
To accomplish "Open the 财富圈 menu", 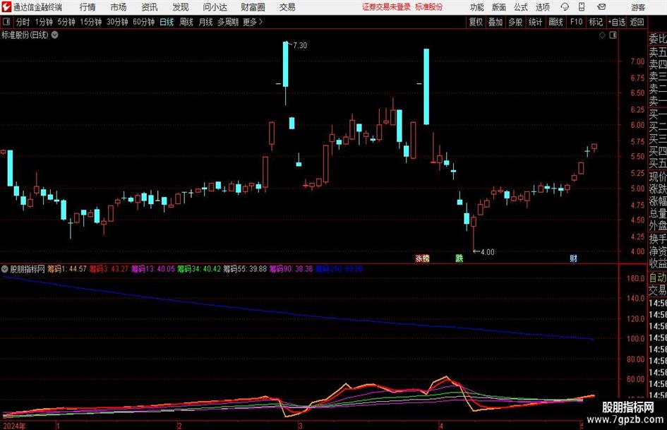I will [253, 7].
